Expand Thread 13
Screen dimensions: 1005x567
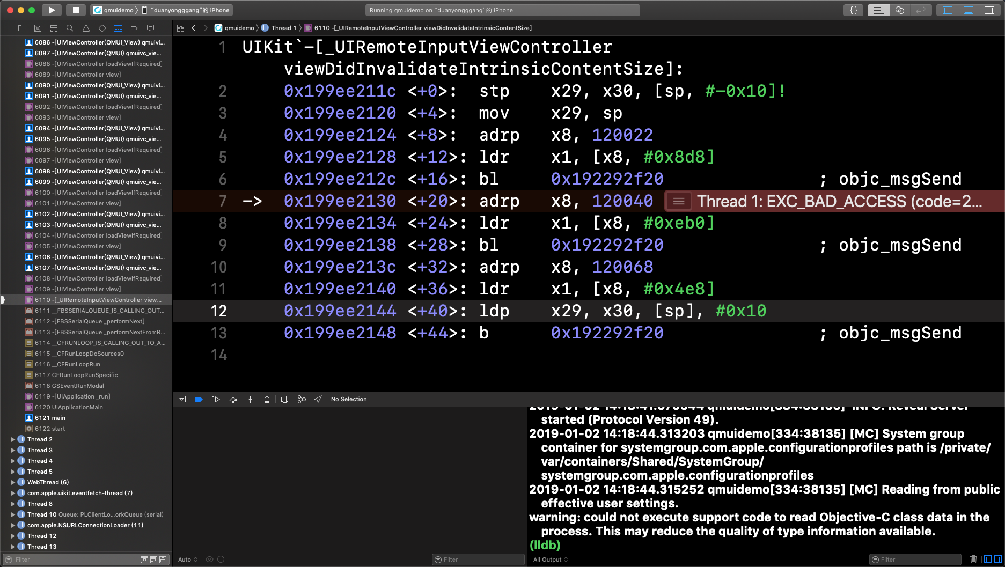coord(13,547)
